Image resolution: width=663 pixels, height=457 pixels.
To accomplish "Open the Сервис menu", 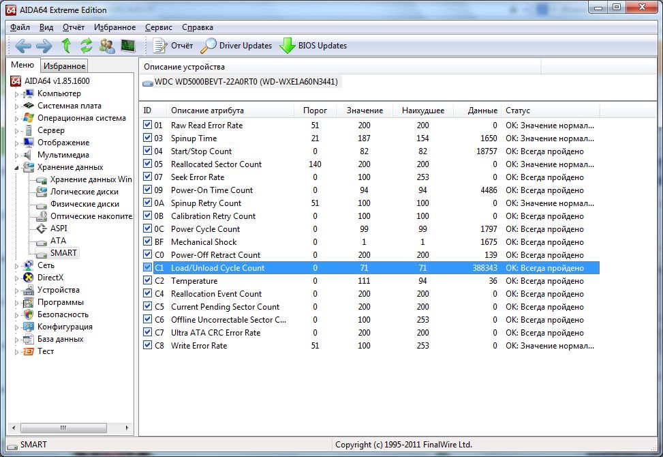I will (x=159, y=27).
